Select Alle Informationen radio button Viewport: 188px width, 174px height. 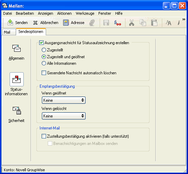click(x=44, y=63)
